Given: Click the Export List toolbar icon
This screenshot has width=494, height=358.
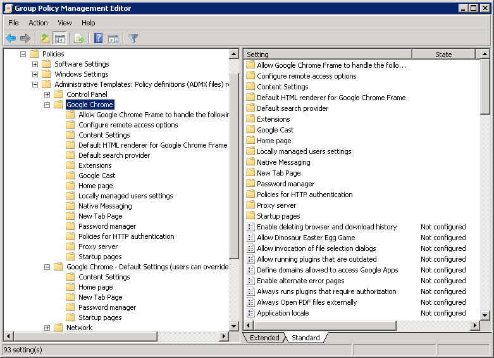Looking at the screenshot, I should coord(79,39).
